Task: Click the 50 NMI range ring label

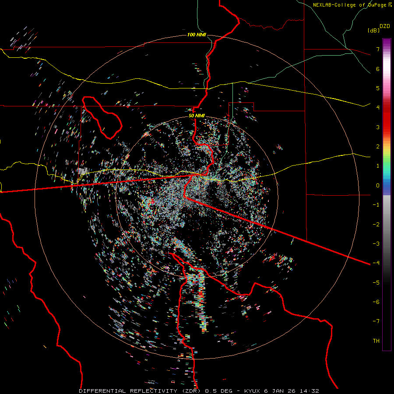Action: click(x=197, y=116)
